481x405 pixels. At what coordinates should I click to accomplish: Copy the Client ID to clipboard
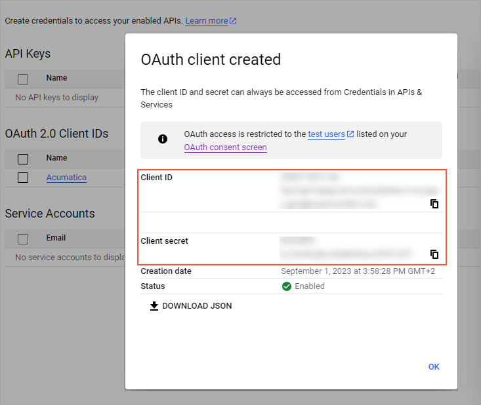pos(434,204)
